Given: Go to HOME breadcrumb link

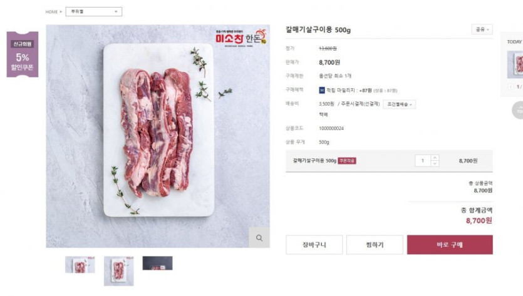Looking at the screenshot, I should tap(51, 12).
